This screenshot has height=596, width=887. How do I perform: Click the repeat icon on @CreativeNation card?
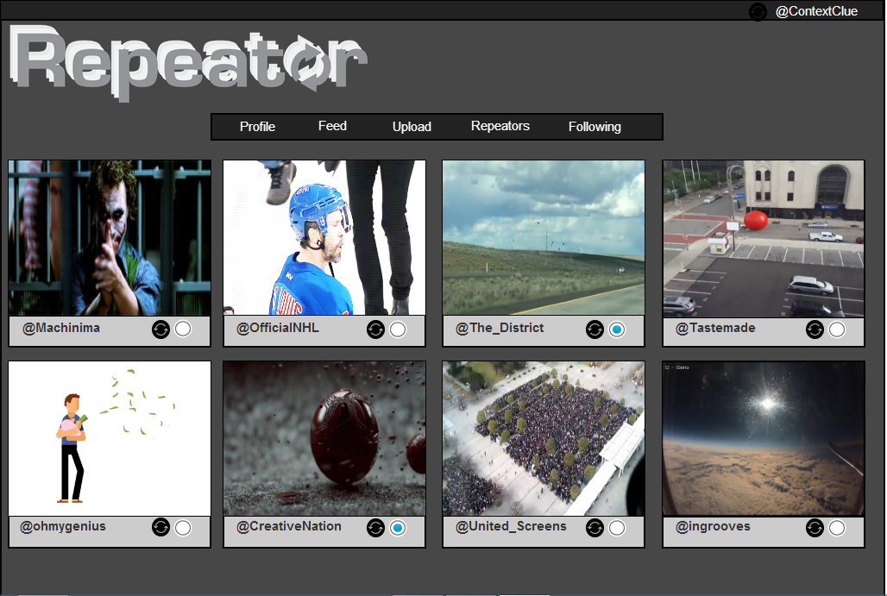375,528
